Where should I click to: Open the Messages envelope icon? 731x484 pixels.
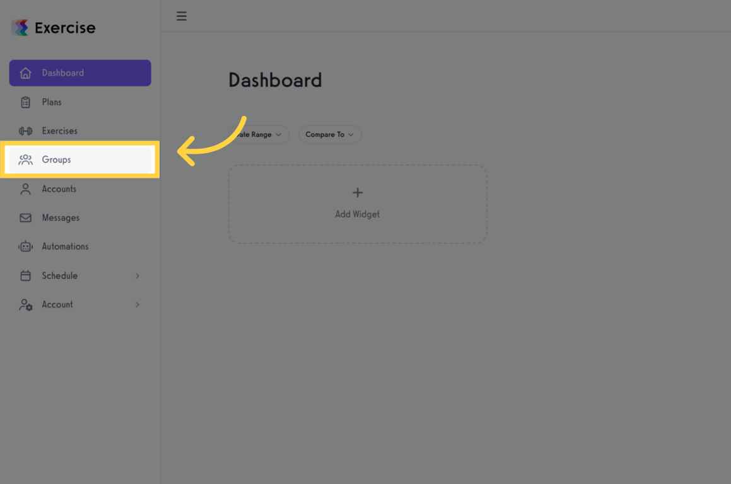click(25, 217)
